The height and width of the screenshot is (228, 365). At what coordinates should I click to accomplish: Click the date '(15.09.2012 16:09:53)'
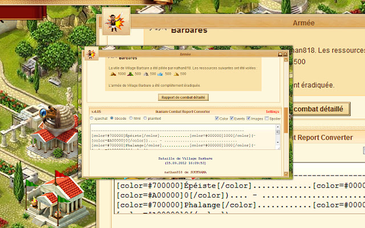(x=185, y=163)
